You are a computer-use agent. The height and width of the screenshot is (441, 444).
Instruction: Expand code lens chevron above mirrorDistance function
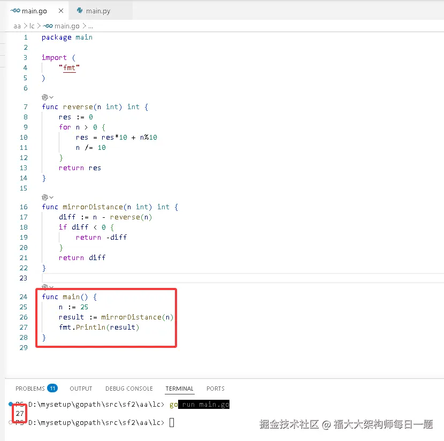coord(51,197)
